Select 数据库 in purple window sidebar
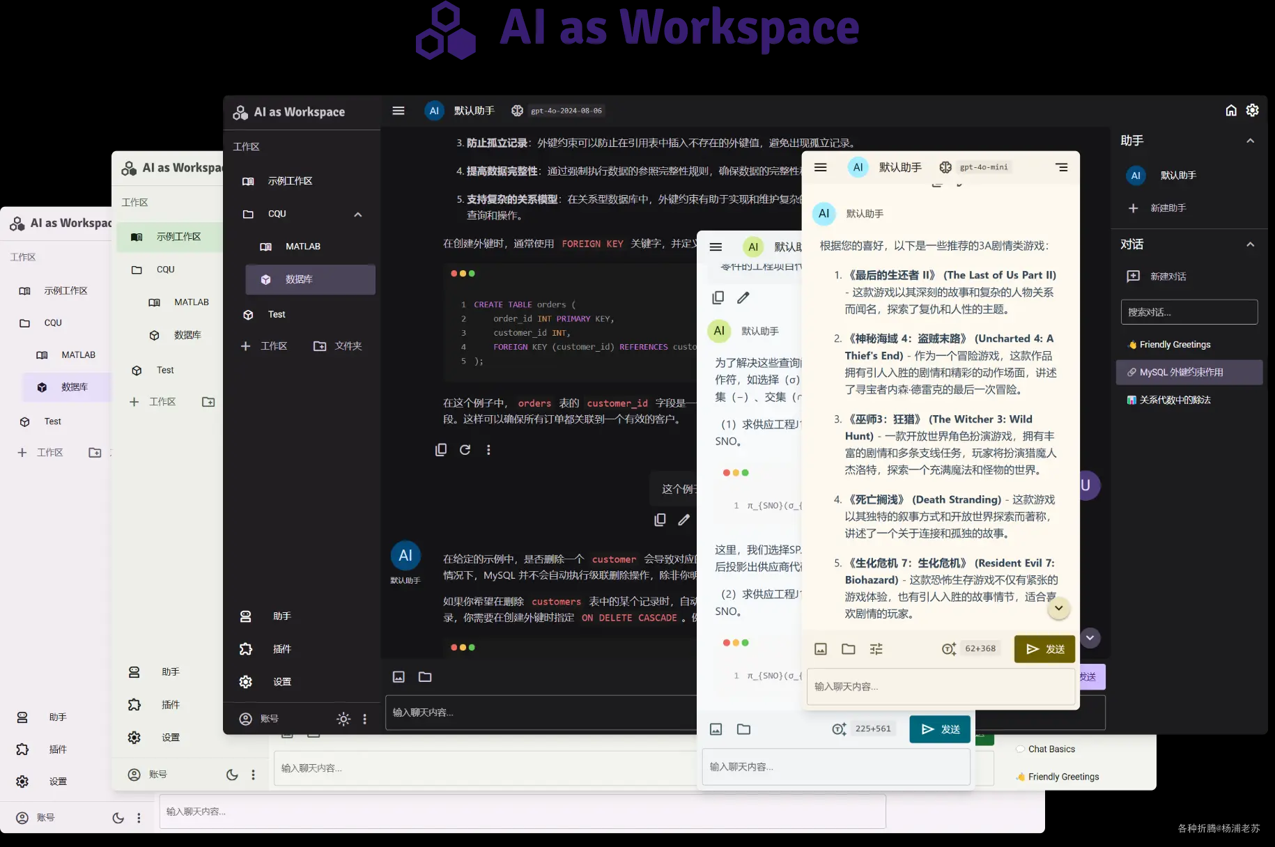This screenshot has height=847, width=1275. pos(67,387)
